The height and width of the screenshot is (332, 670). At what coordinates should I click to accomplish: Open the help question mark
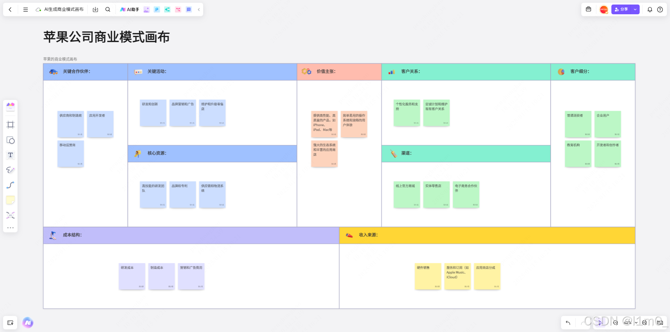click(660, 9)
